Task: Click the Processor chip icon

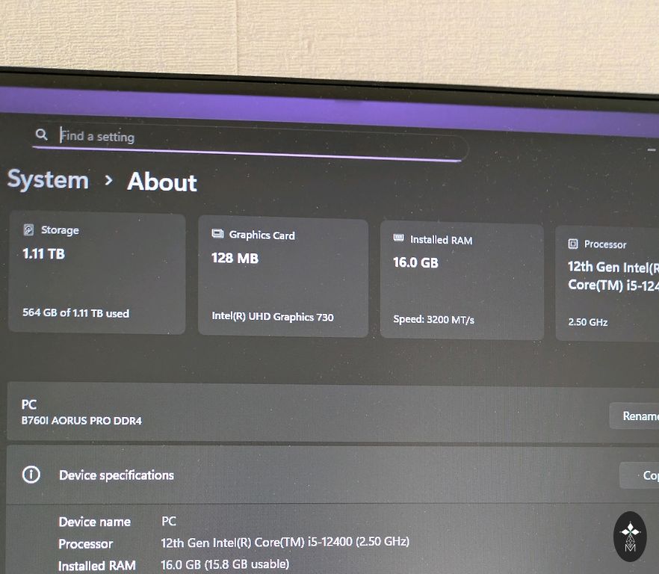Action: pos(573,244)
